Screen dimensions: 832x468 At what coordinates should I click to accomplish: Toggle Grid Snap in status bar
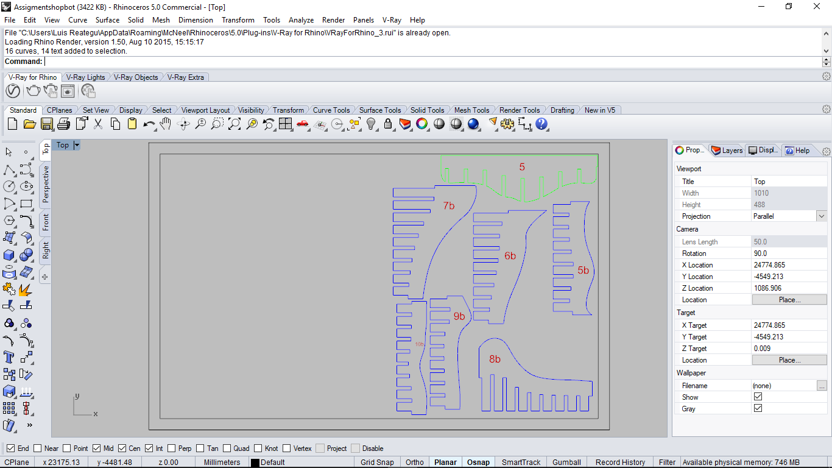(x=377, y=463)
